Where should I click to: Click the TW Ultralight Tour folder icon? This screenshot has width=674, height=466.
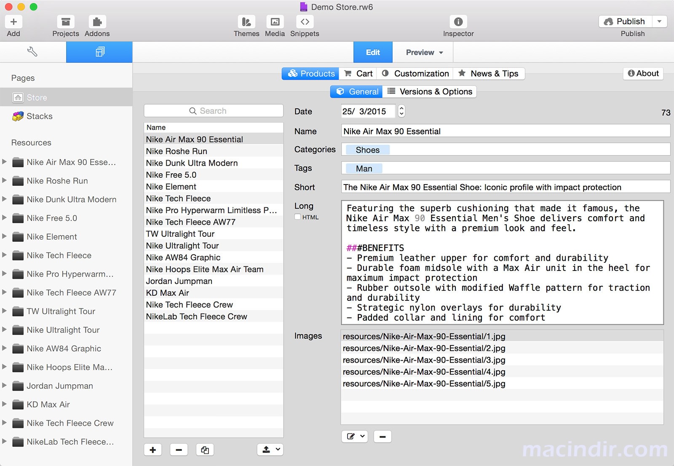[18, 312]
